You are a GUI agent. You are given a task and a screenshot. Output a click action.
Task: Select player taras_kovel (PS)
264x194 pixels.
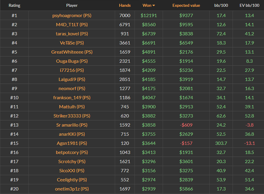tap(72, 34)
